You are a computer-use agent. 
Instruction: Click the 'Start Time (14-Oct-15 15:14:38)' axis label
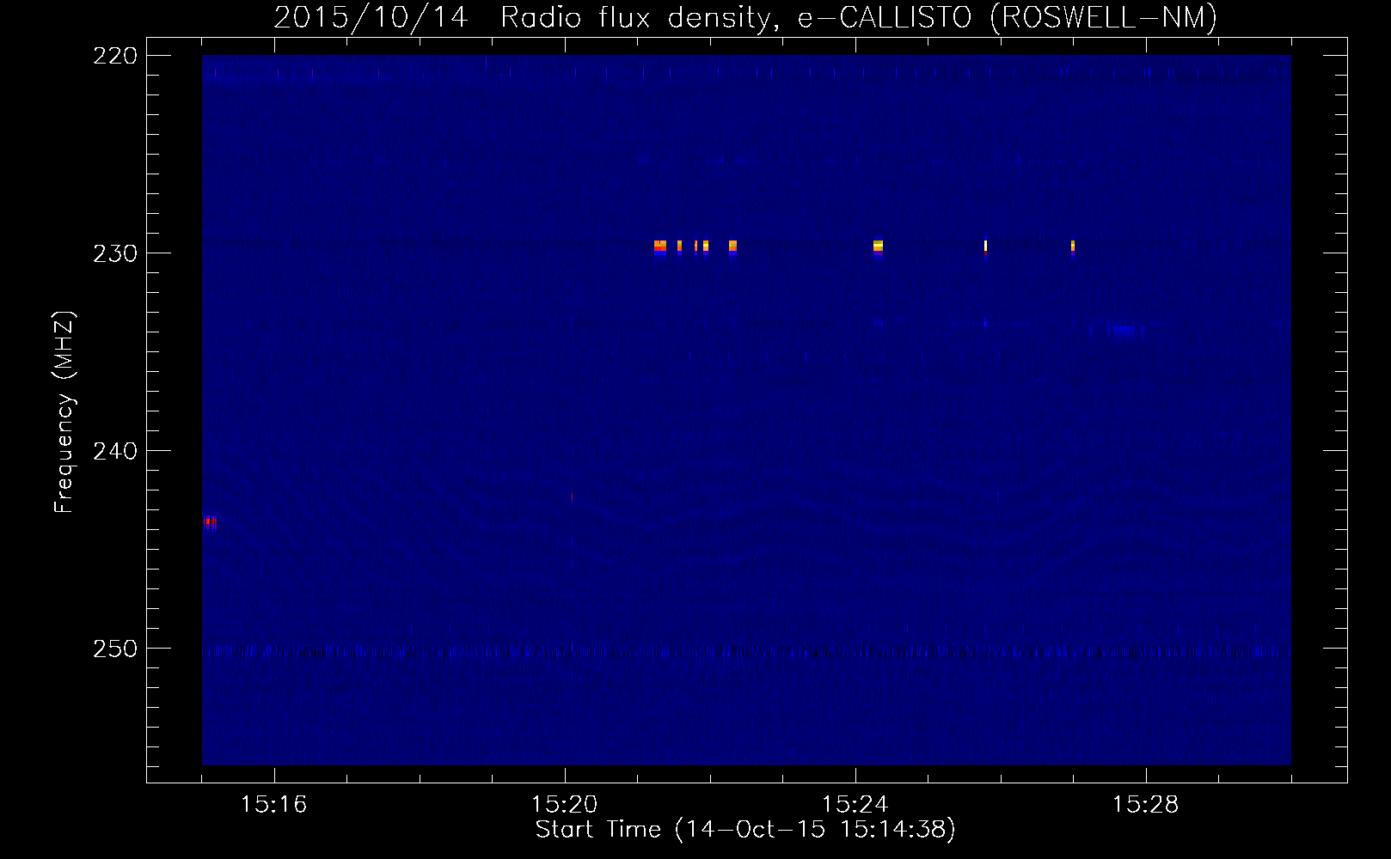(745, 830)
